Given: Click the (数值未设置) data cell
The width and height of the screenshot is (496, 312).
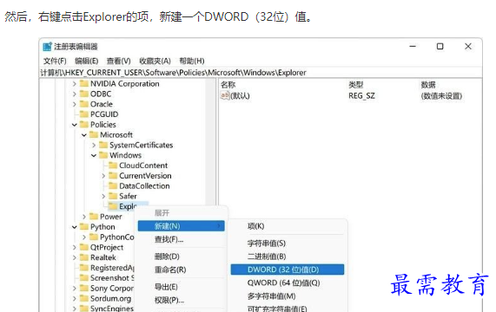Looking at the screenshot, I should pos(441,95).
